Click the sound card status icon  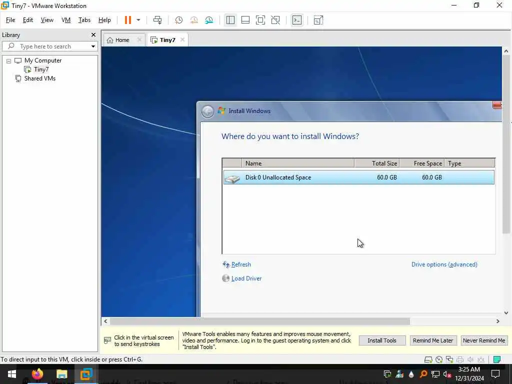(x=470, y=359)
